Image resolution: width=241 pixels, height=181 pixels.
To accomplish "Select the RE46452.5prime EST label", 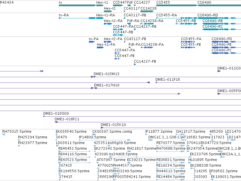I will coord(73,149).
